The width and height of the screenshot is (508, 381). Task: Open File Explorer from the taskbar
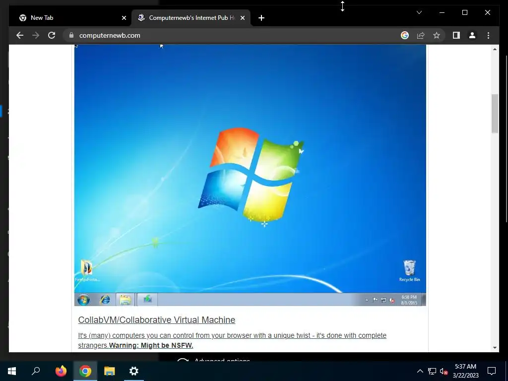click(110, 371)
